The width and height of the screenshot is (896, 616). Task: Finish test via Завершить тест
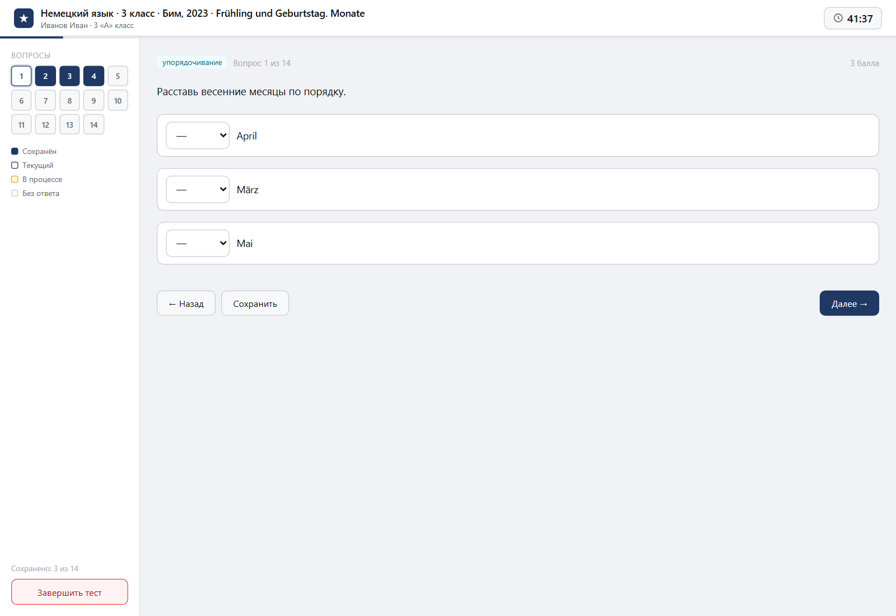point(69,592)
